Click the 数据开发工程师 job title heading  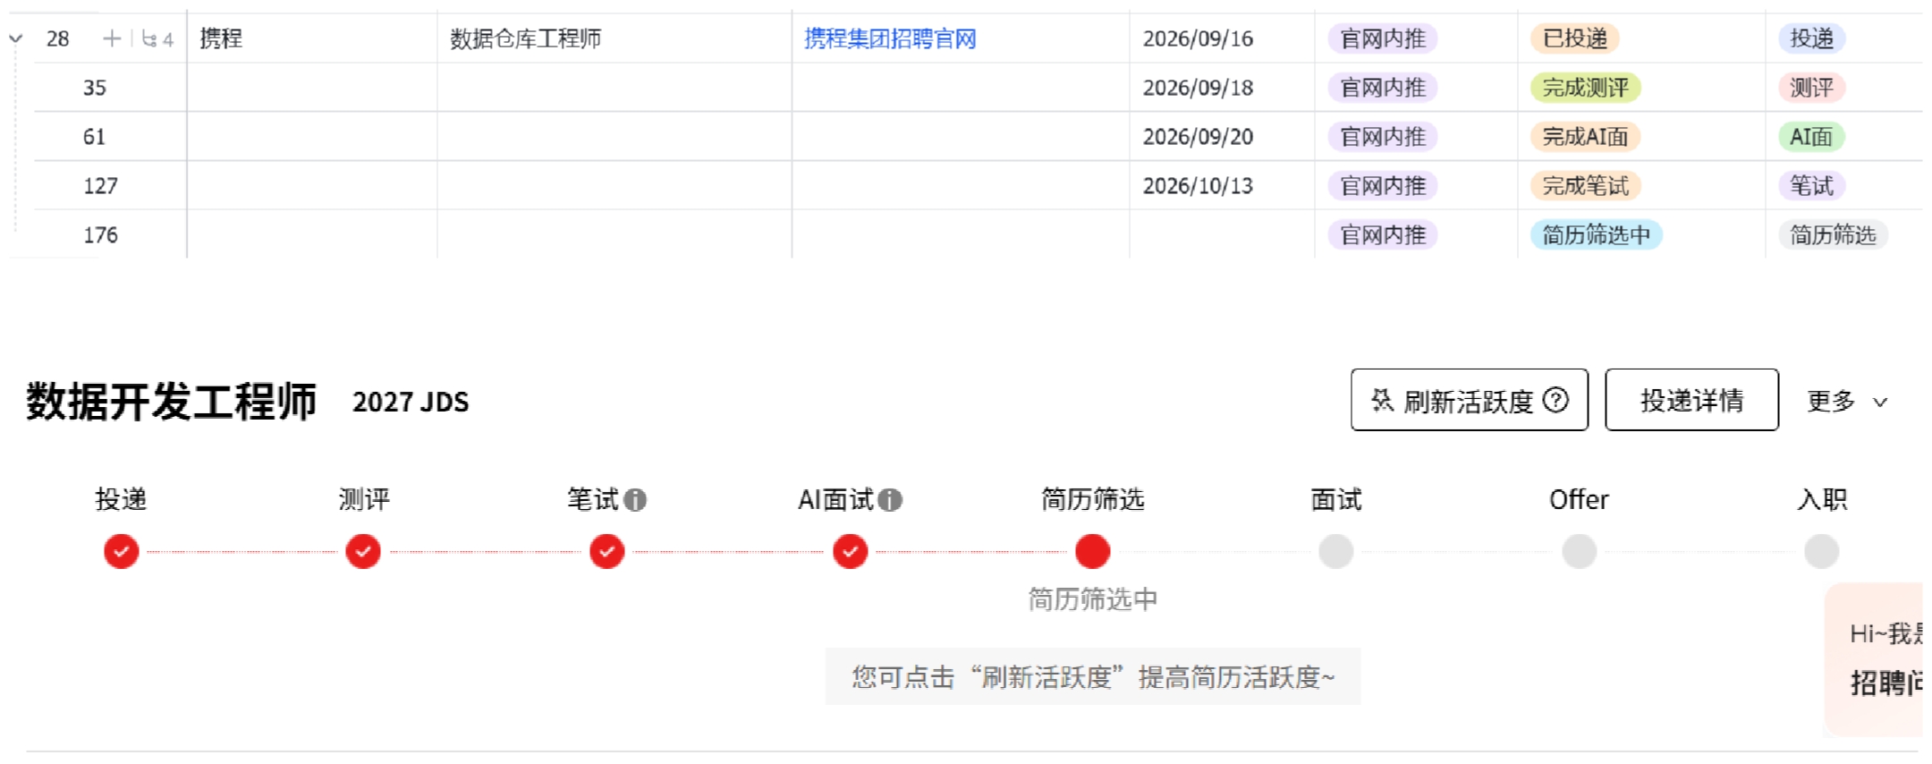coord(171,401)
